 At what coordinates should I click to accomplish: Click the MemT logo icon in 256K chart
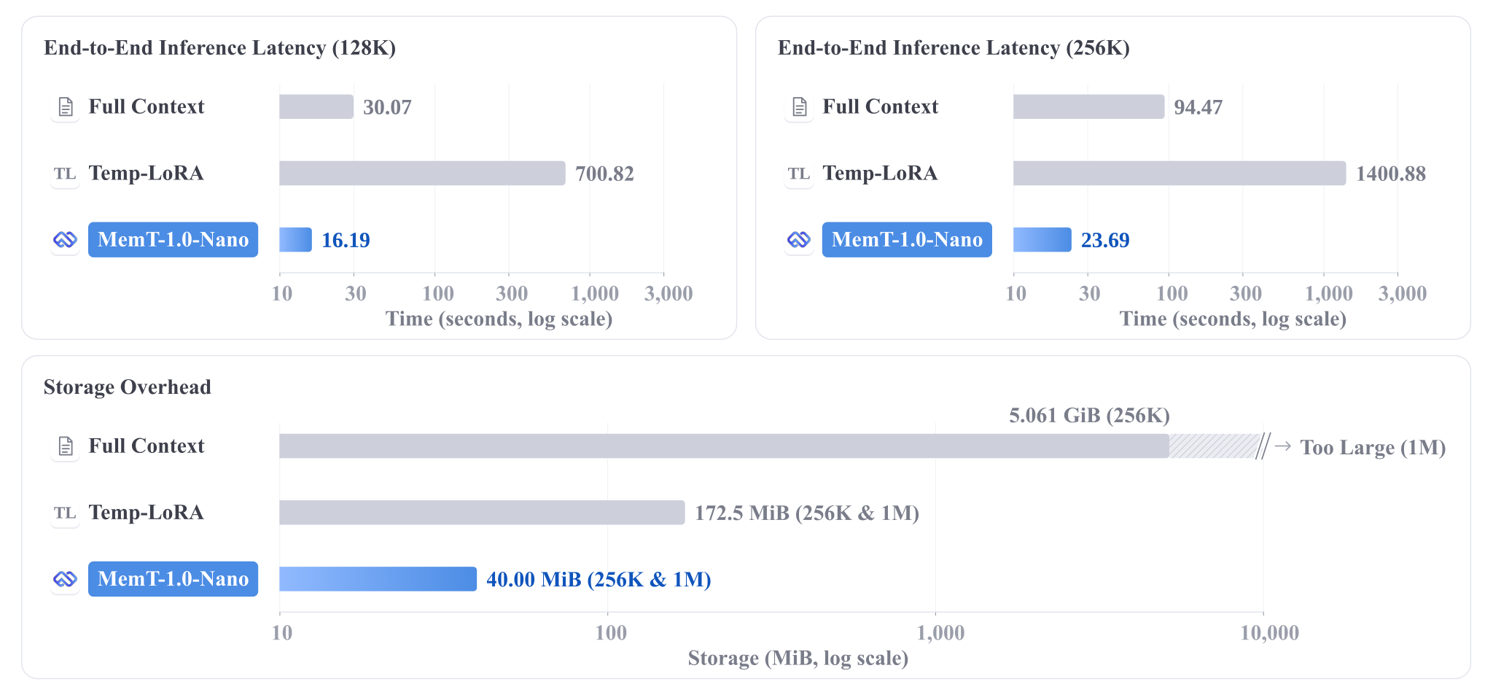coord(800,240)
